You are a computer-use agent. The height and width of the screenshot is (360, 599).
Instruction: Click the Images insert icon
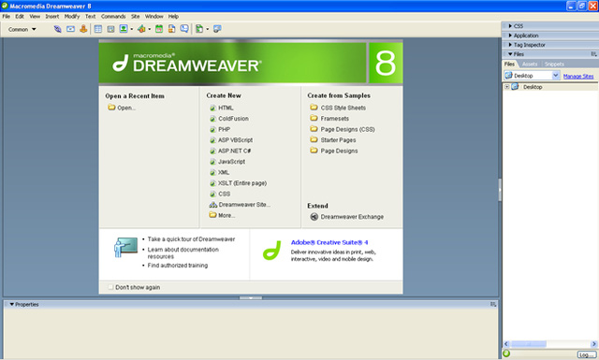pyautogui.click(x=124, y=29)
